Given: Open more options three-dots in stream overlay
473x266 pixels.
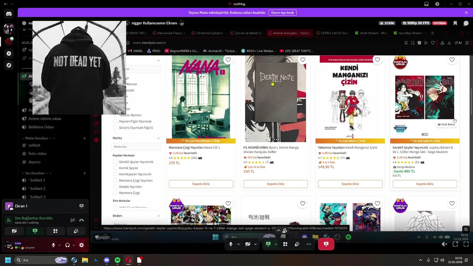Looking at the screenshot, I should (x=309, y=244).
